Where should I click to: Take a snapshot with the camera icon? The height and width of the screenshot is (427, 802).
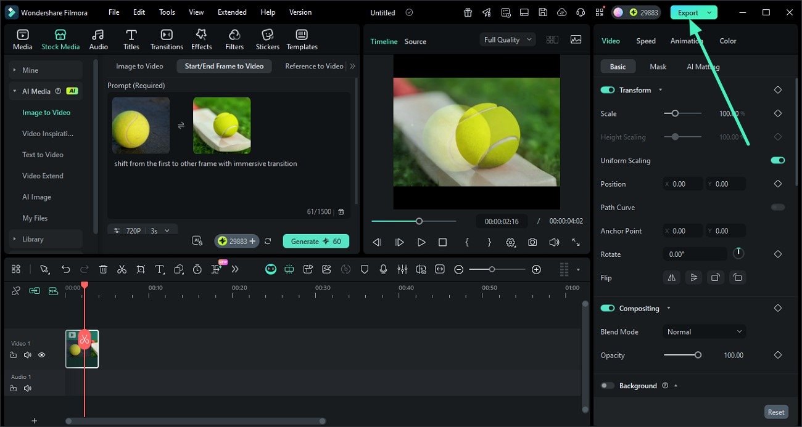click(532, 242)
